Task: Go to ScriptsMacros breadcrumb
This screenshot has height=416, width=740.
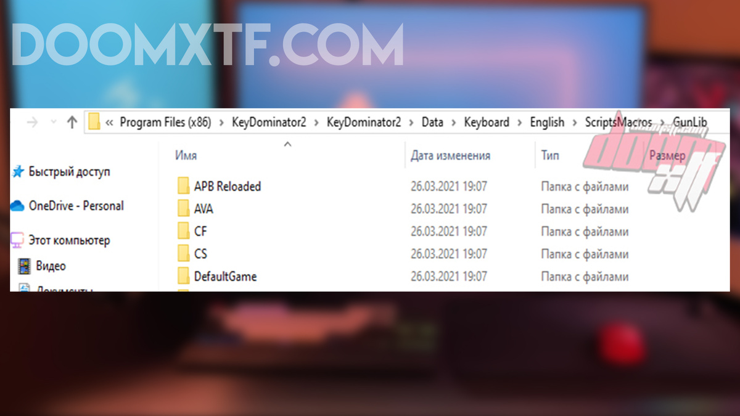Action: click(x=619, y=122)
